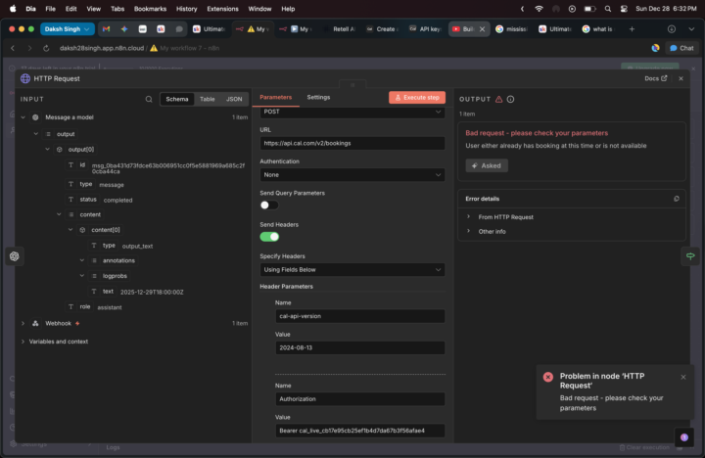Click the search icon in Input panel
This screenshot has height=458, width=705.
(x=149, y=99)
